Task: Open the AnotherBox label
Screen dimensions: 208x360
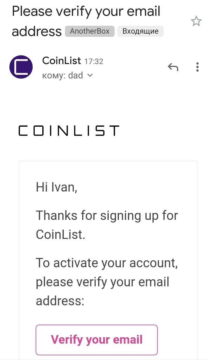Action: click(x=90, y=31)
